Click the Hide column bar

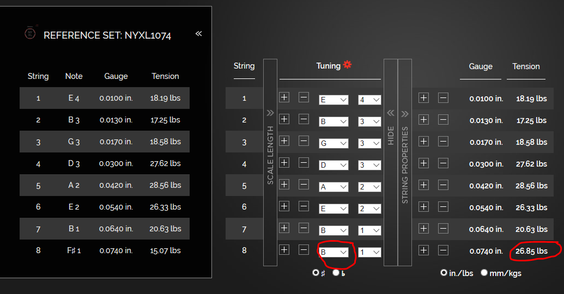click(x=391, y=162)
